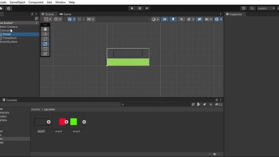279x157 pixels.
Task: Click the scene shading mode icon
Action: [46, 19]
